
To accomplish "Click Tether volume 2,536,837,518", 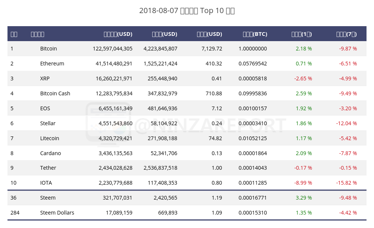I will (160, 168).
